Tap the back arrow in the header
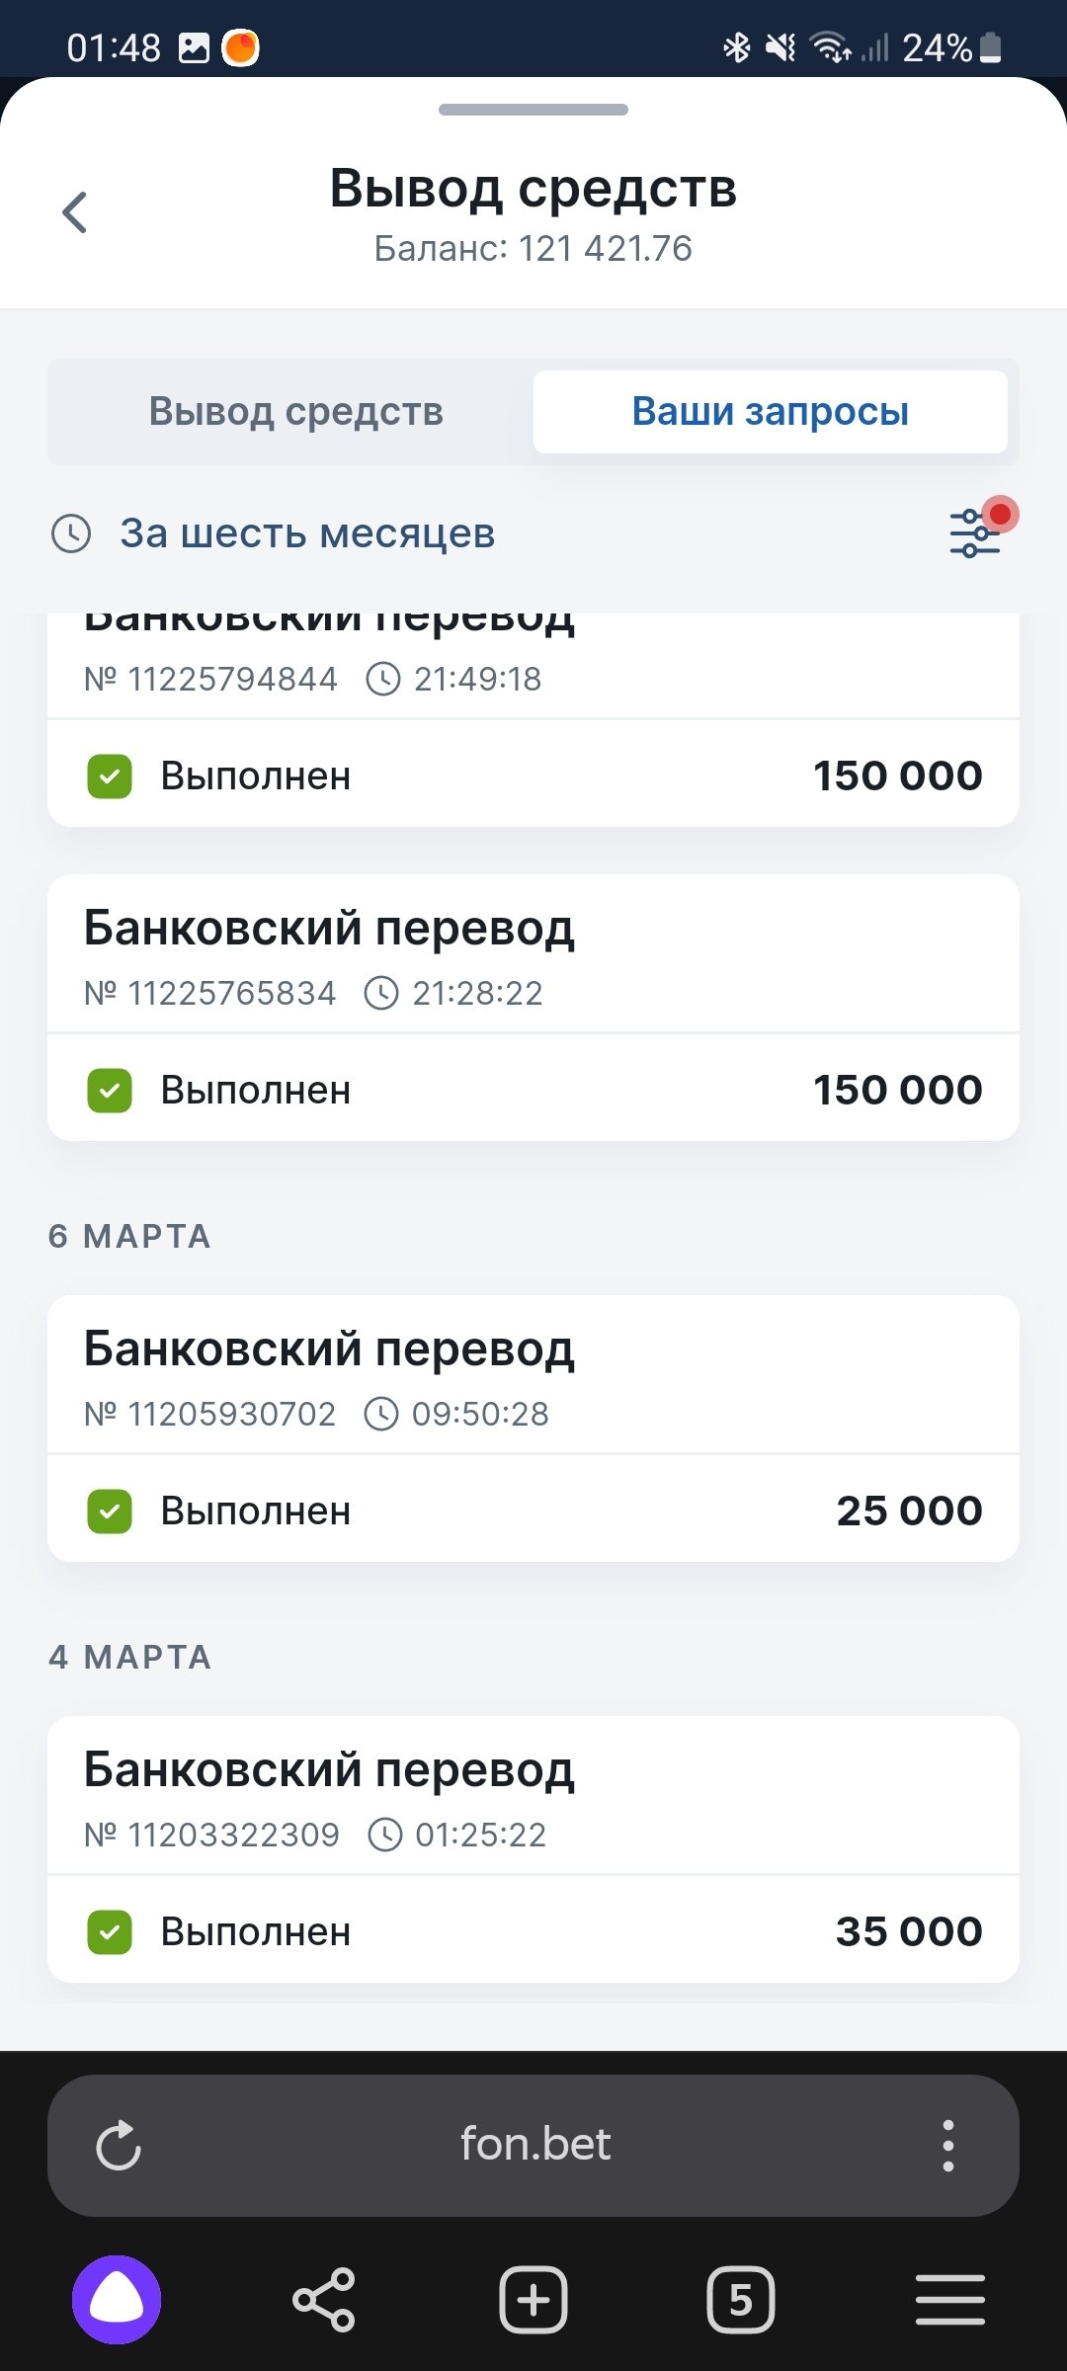 tap(75, 212)
